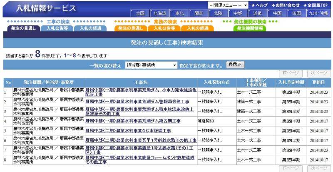Open 荒瀬ダム第五期工事 link
This screenshot has height=172, width=333.
point(133,121)
